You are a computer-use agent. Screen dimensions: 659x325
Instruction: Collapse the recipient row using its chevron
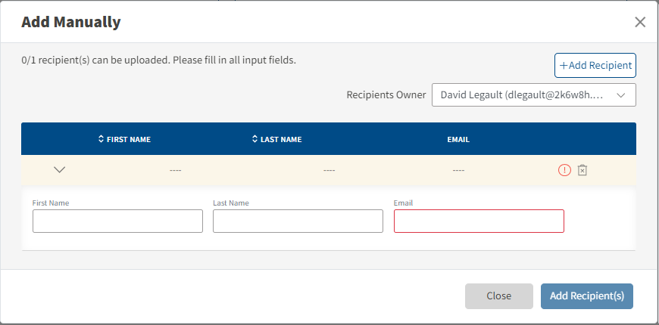click(x=60, y=170)
